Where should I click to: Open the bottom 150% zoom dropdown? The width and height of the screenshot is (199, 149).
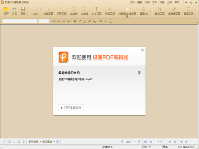click(135, 142)
